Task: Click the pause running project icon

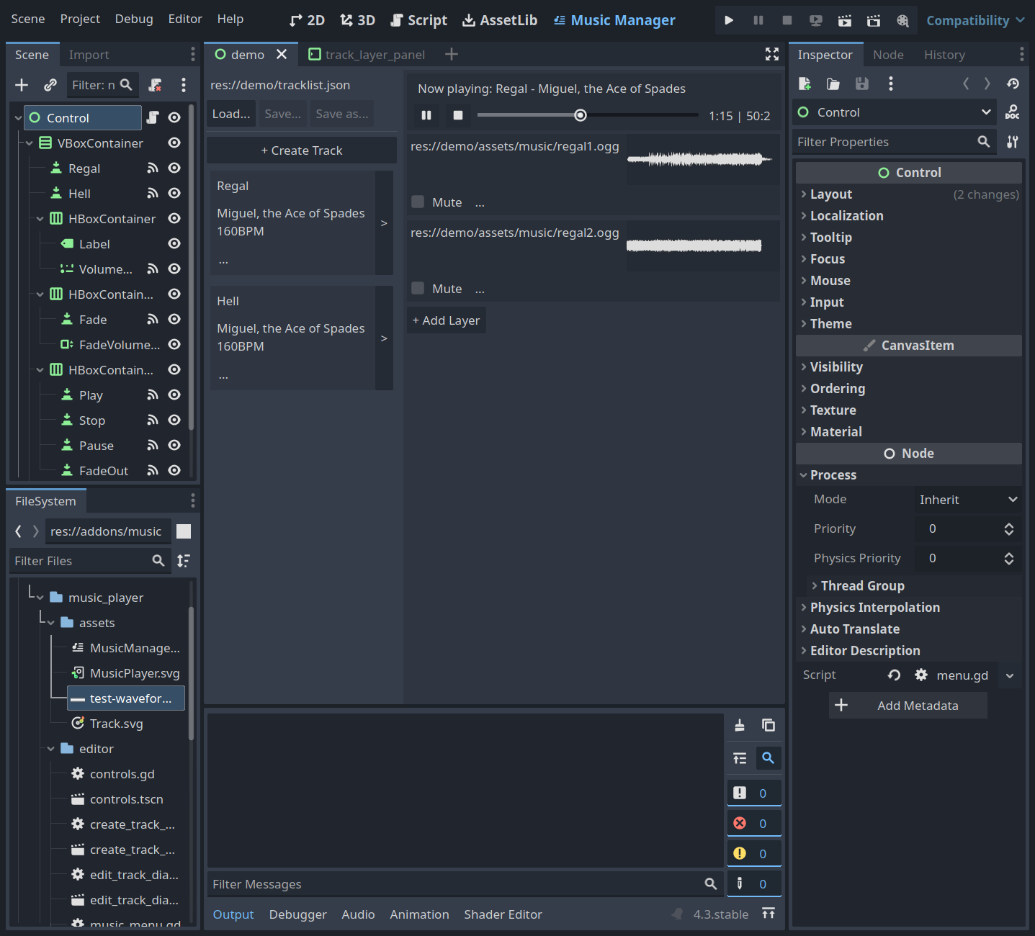Action: (x=758, y=20)
